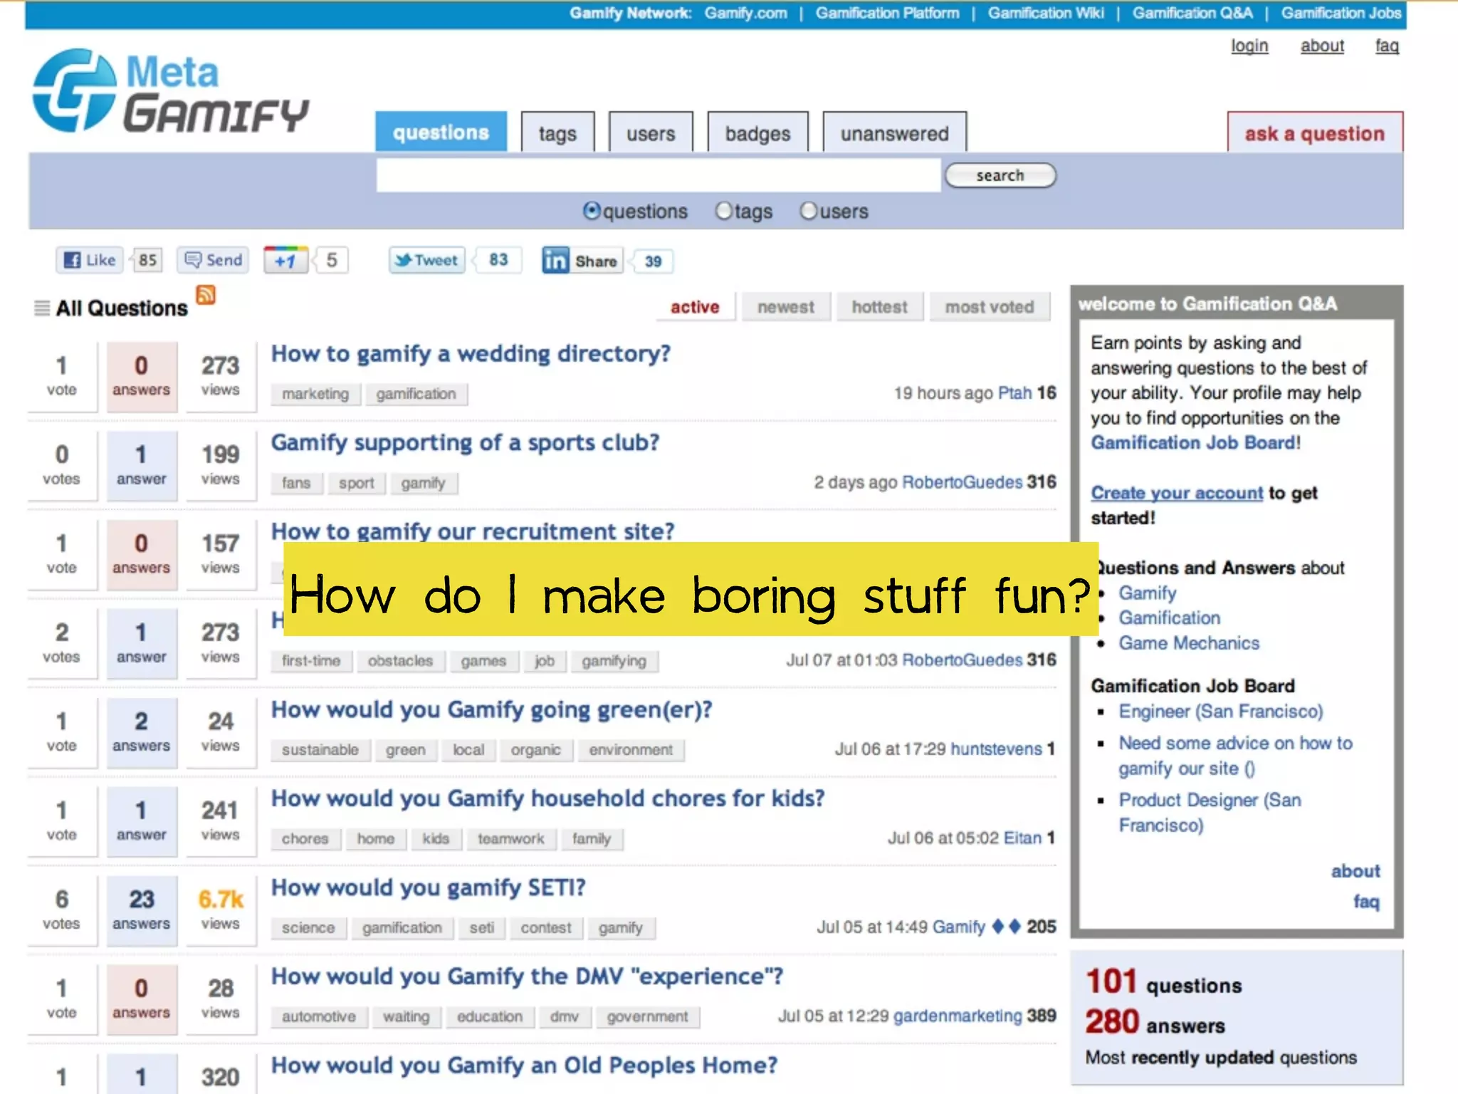Viewport: 1458px width, 1094px height.
Task: Click the obstacles tag
Action: [x=400, y=661]
